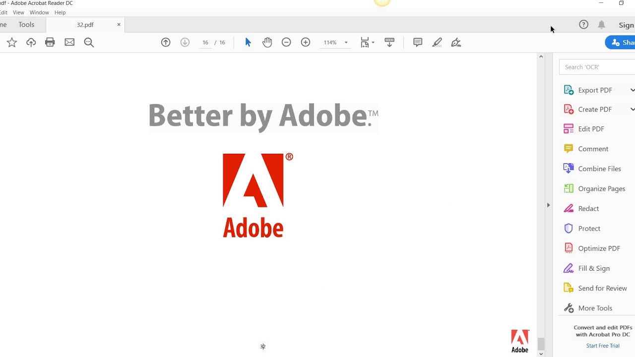Send file by email envelope icon

[69, 43]
